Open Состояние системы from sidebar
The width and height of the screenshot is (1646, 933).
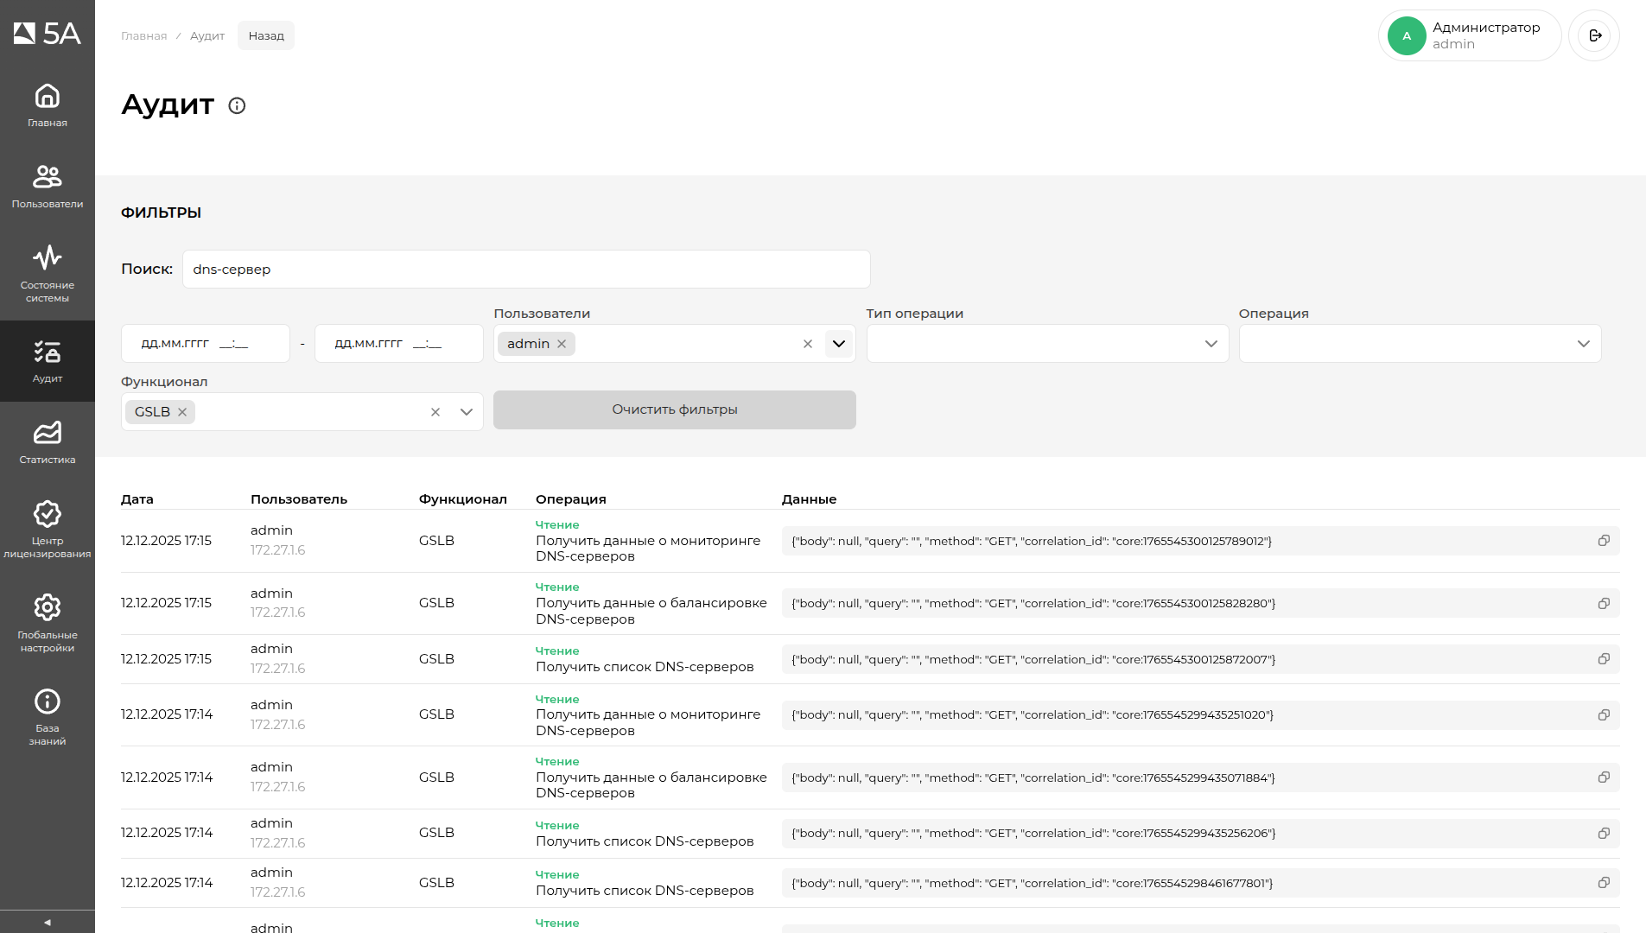47,273
